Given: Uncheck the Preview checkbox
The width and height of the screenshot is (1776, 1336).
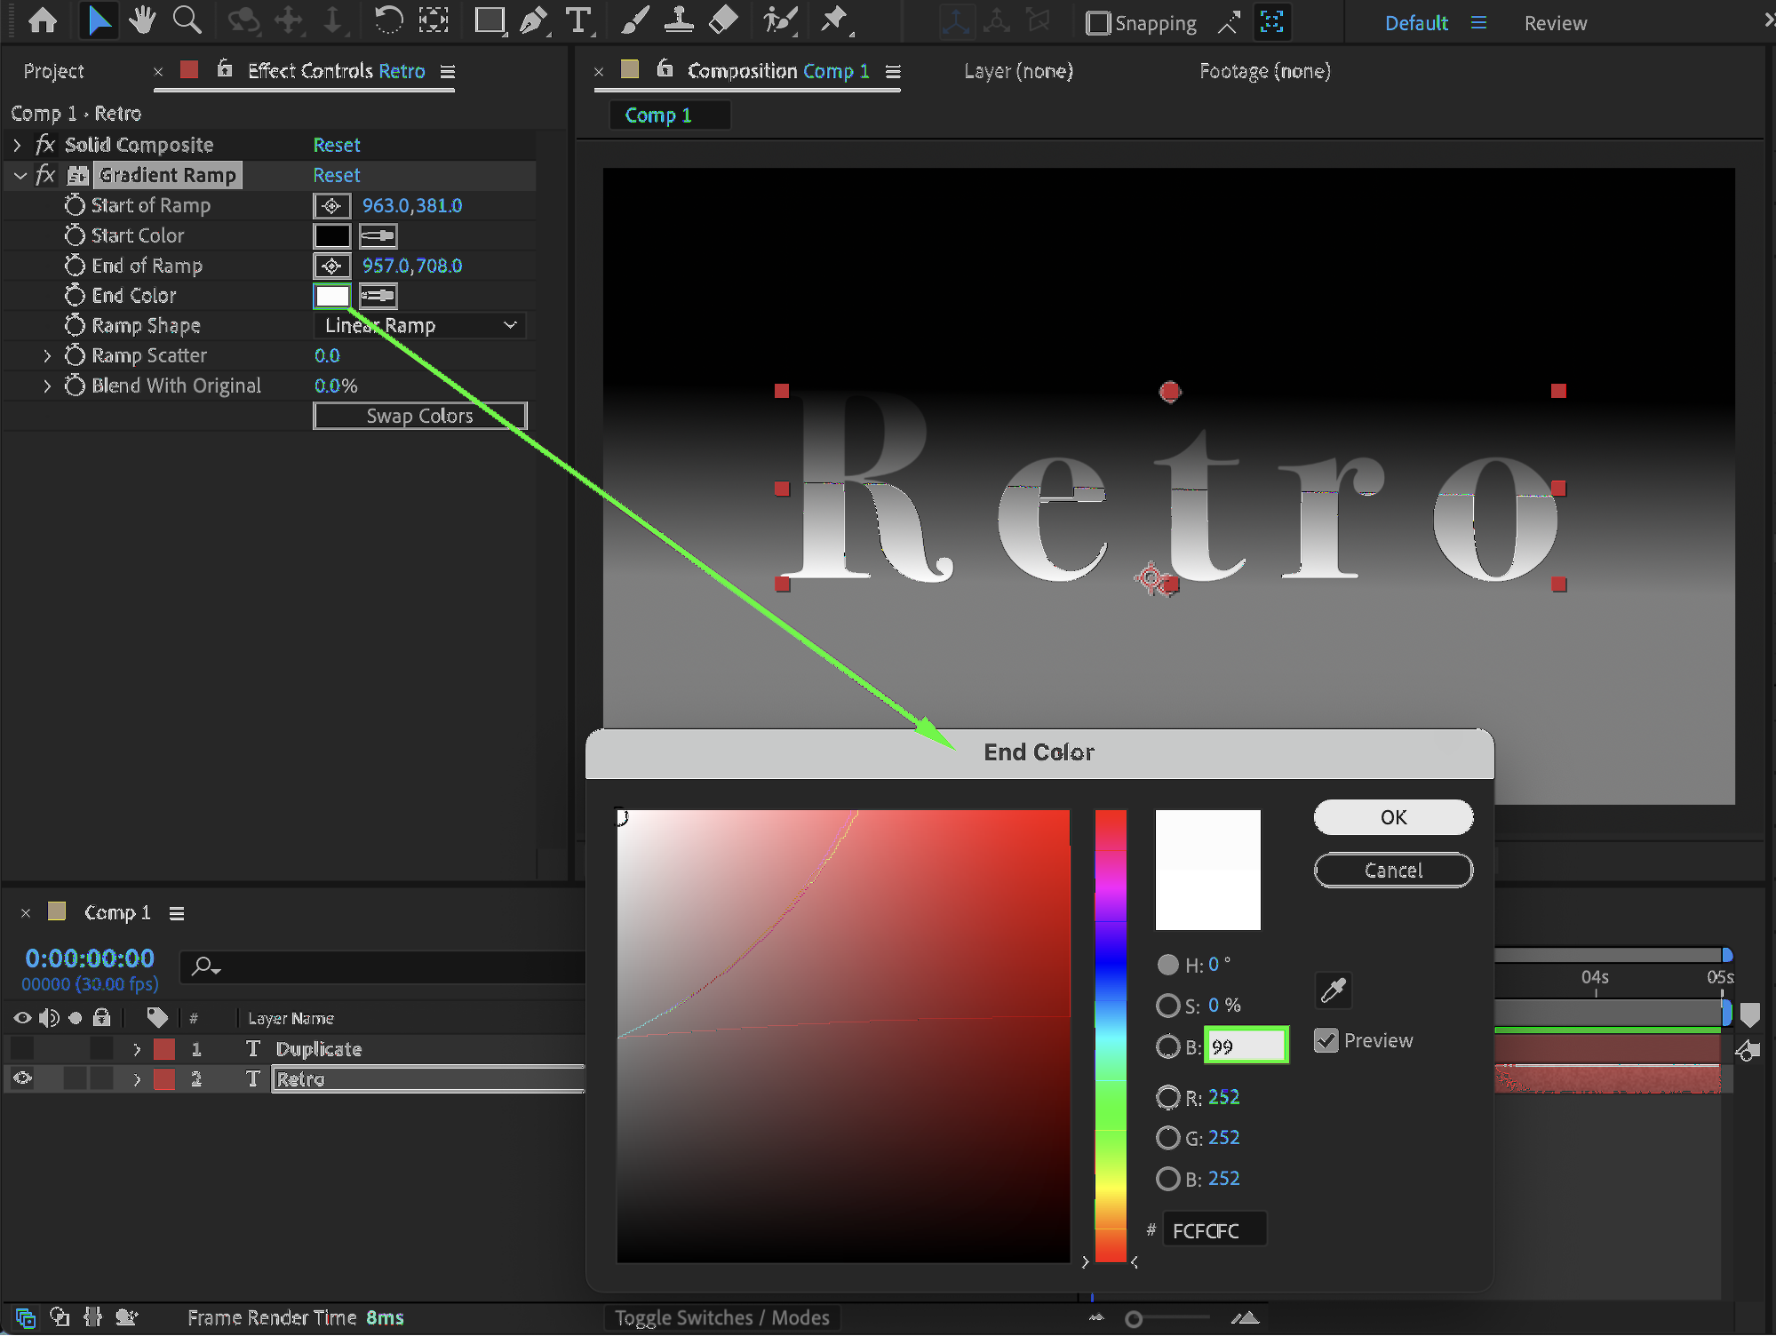Looking at the screenshot, I should [x=1326, y=1040].
